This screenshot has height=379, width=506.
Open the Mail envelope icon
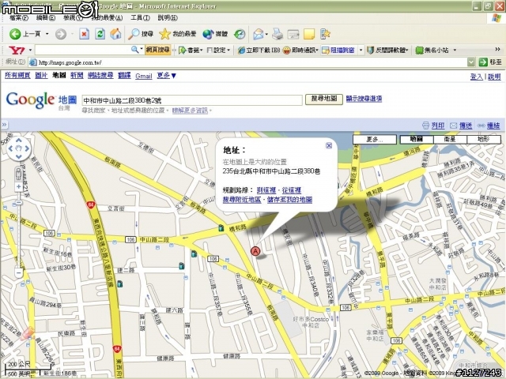[x=259, y=34]
